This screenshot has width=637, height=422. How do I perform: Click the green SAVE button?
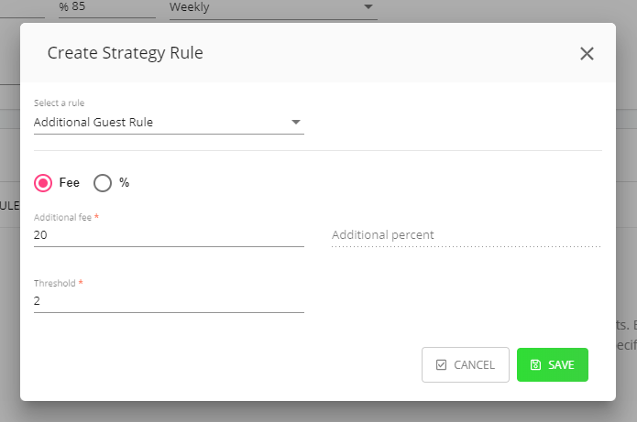552,364
